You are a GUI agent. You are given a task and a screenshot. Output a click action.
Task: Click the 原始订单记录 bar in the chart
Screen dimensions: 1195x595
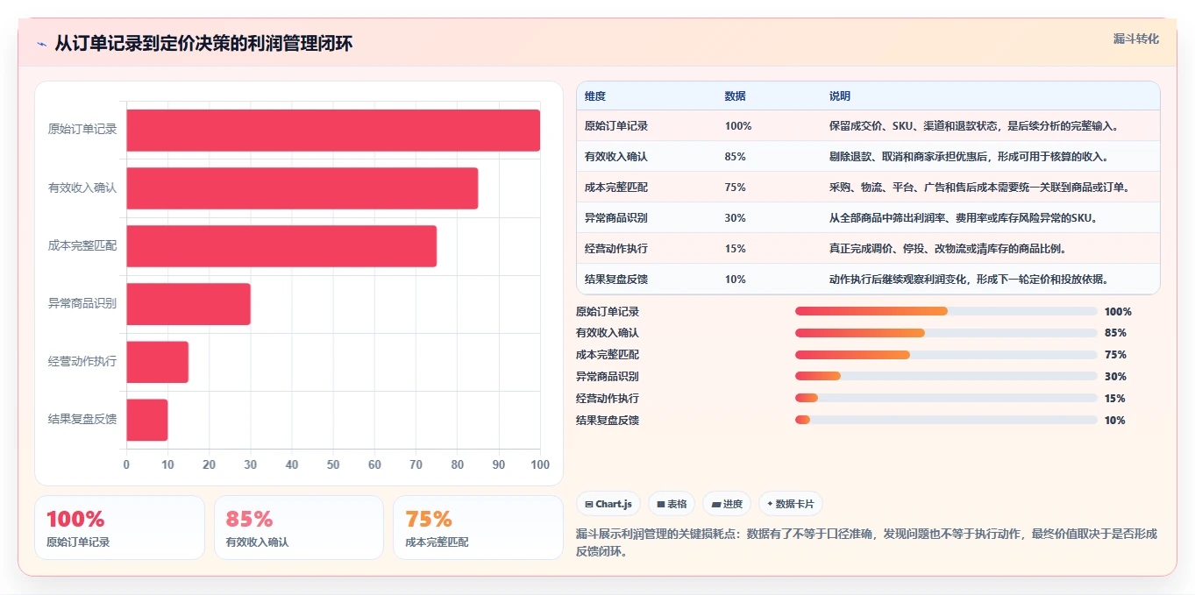tap(333, 130)
